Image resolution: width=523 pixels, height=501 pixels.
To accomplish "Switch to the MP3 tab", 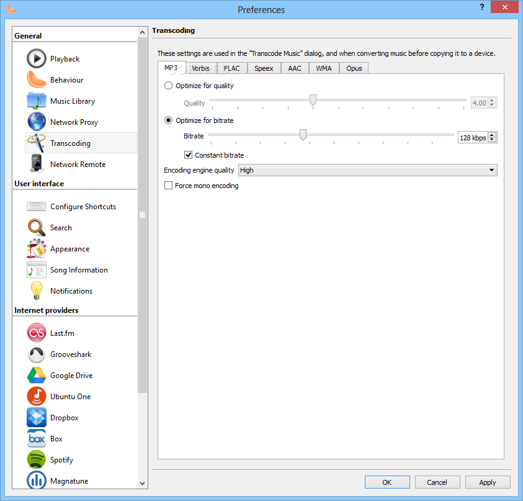I will click(171, 68).
